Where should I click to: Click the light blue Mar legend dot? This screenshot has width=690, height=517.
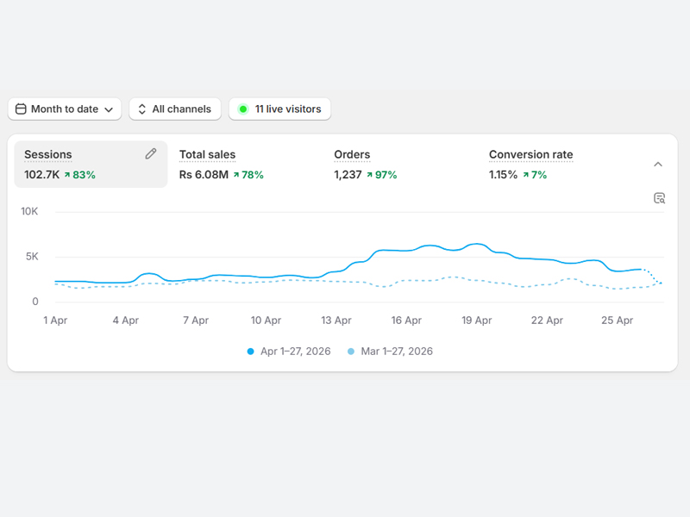click(x=351, y=352)
